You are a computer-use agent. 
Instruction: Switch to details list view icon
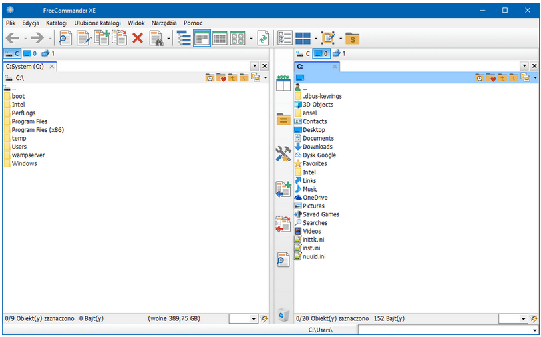pyautogui.click(x=202, y=38)
